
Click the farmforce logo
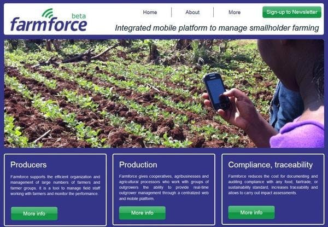pyautogui.click(x=49, y=20)
